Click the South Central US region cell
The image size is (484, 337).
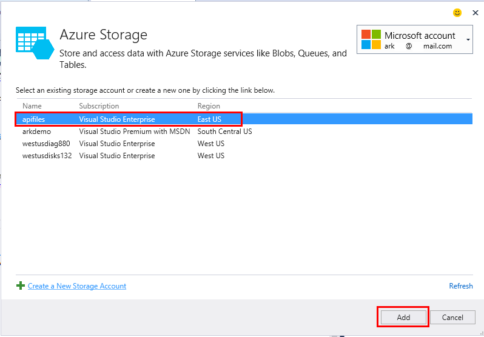(x=224, y=132)
